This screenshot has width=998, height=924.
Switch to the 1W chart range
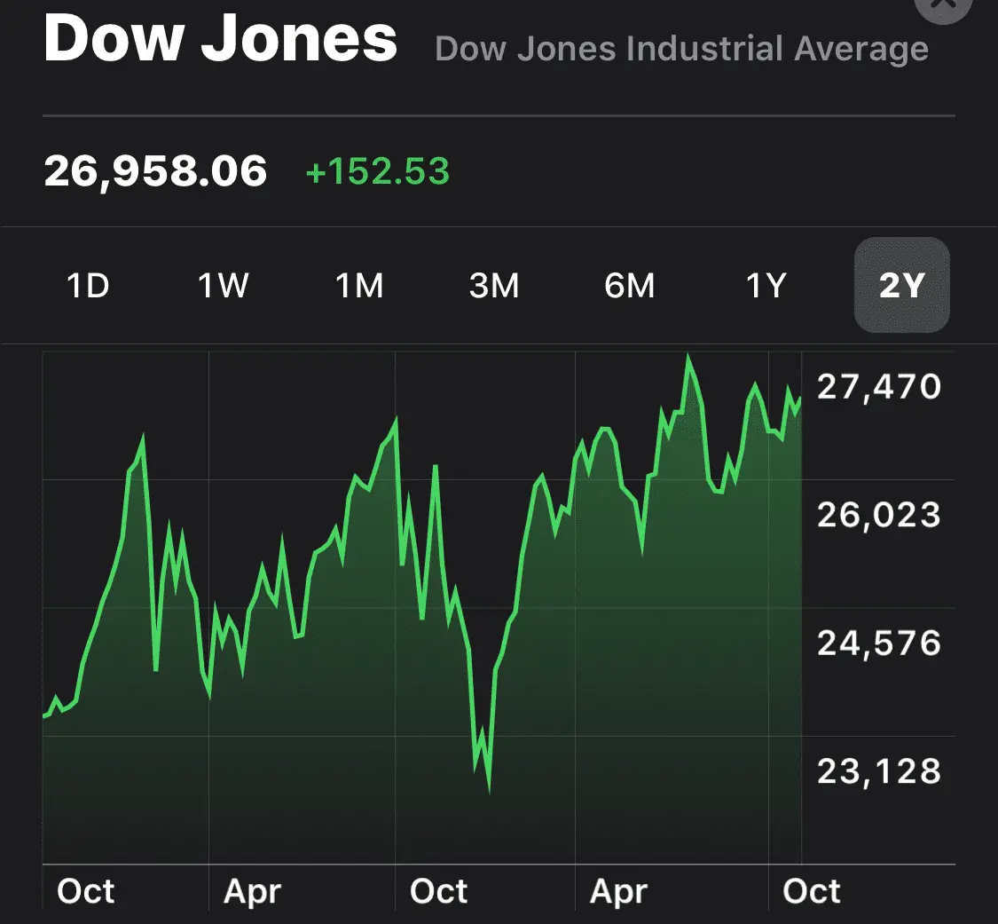point(223,286)
